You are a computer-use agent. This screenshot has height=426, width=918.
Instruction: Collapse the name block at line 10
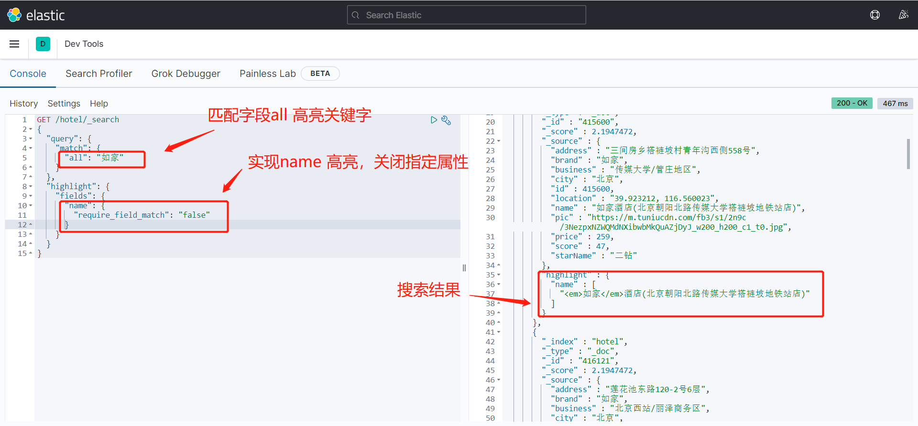pos(31,206)
